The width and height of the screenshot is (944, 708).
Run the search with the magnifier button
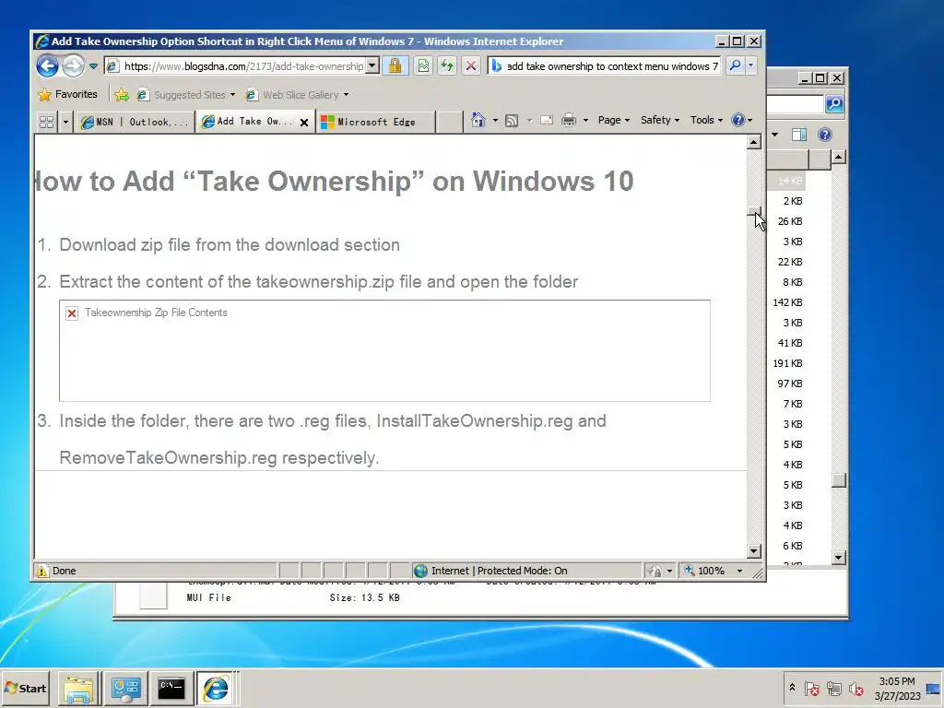pos(735,65)
